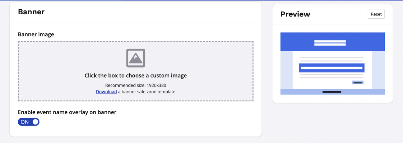Select the blue highlighted bar in preview
403x146 pixels.
click(332, 68)
